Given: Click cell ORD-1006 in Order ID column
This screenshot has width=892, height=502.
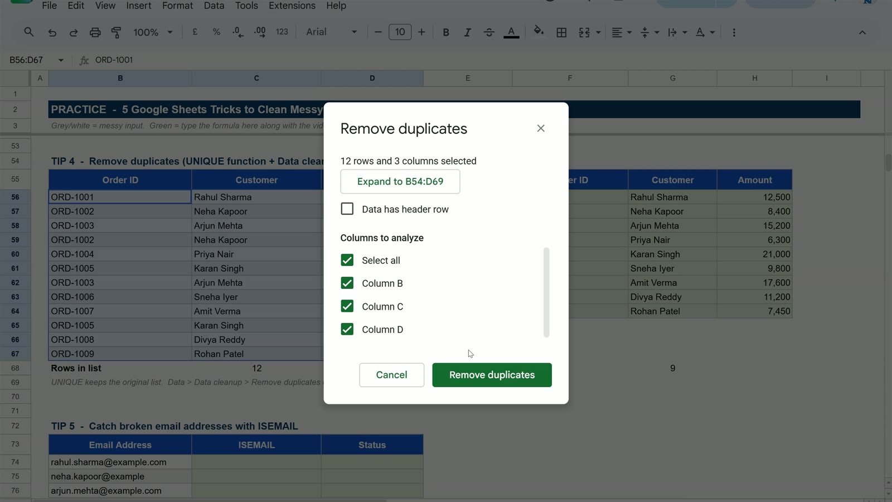Looking at the screenshot, I should point(120,297).
